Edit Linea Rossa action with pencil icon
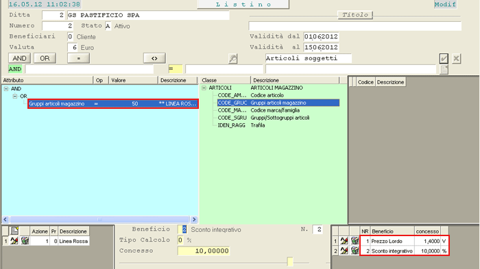The height and width of the screenshot is (269, 480). [14, 241]
